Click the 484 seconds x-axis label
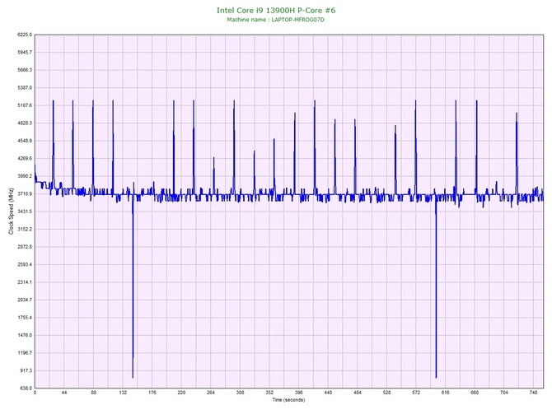Image resolution: width=552 pixels, height=414 pixels. [358, 393]
